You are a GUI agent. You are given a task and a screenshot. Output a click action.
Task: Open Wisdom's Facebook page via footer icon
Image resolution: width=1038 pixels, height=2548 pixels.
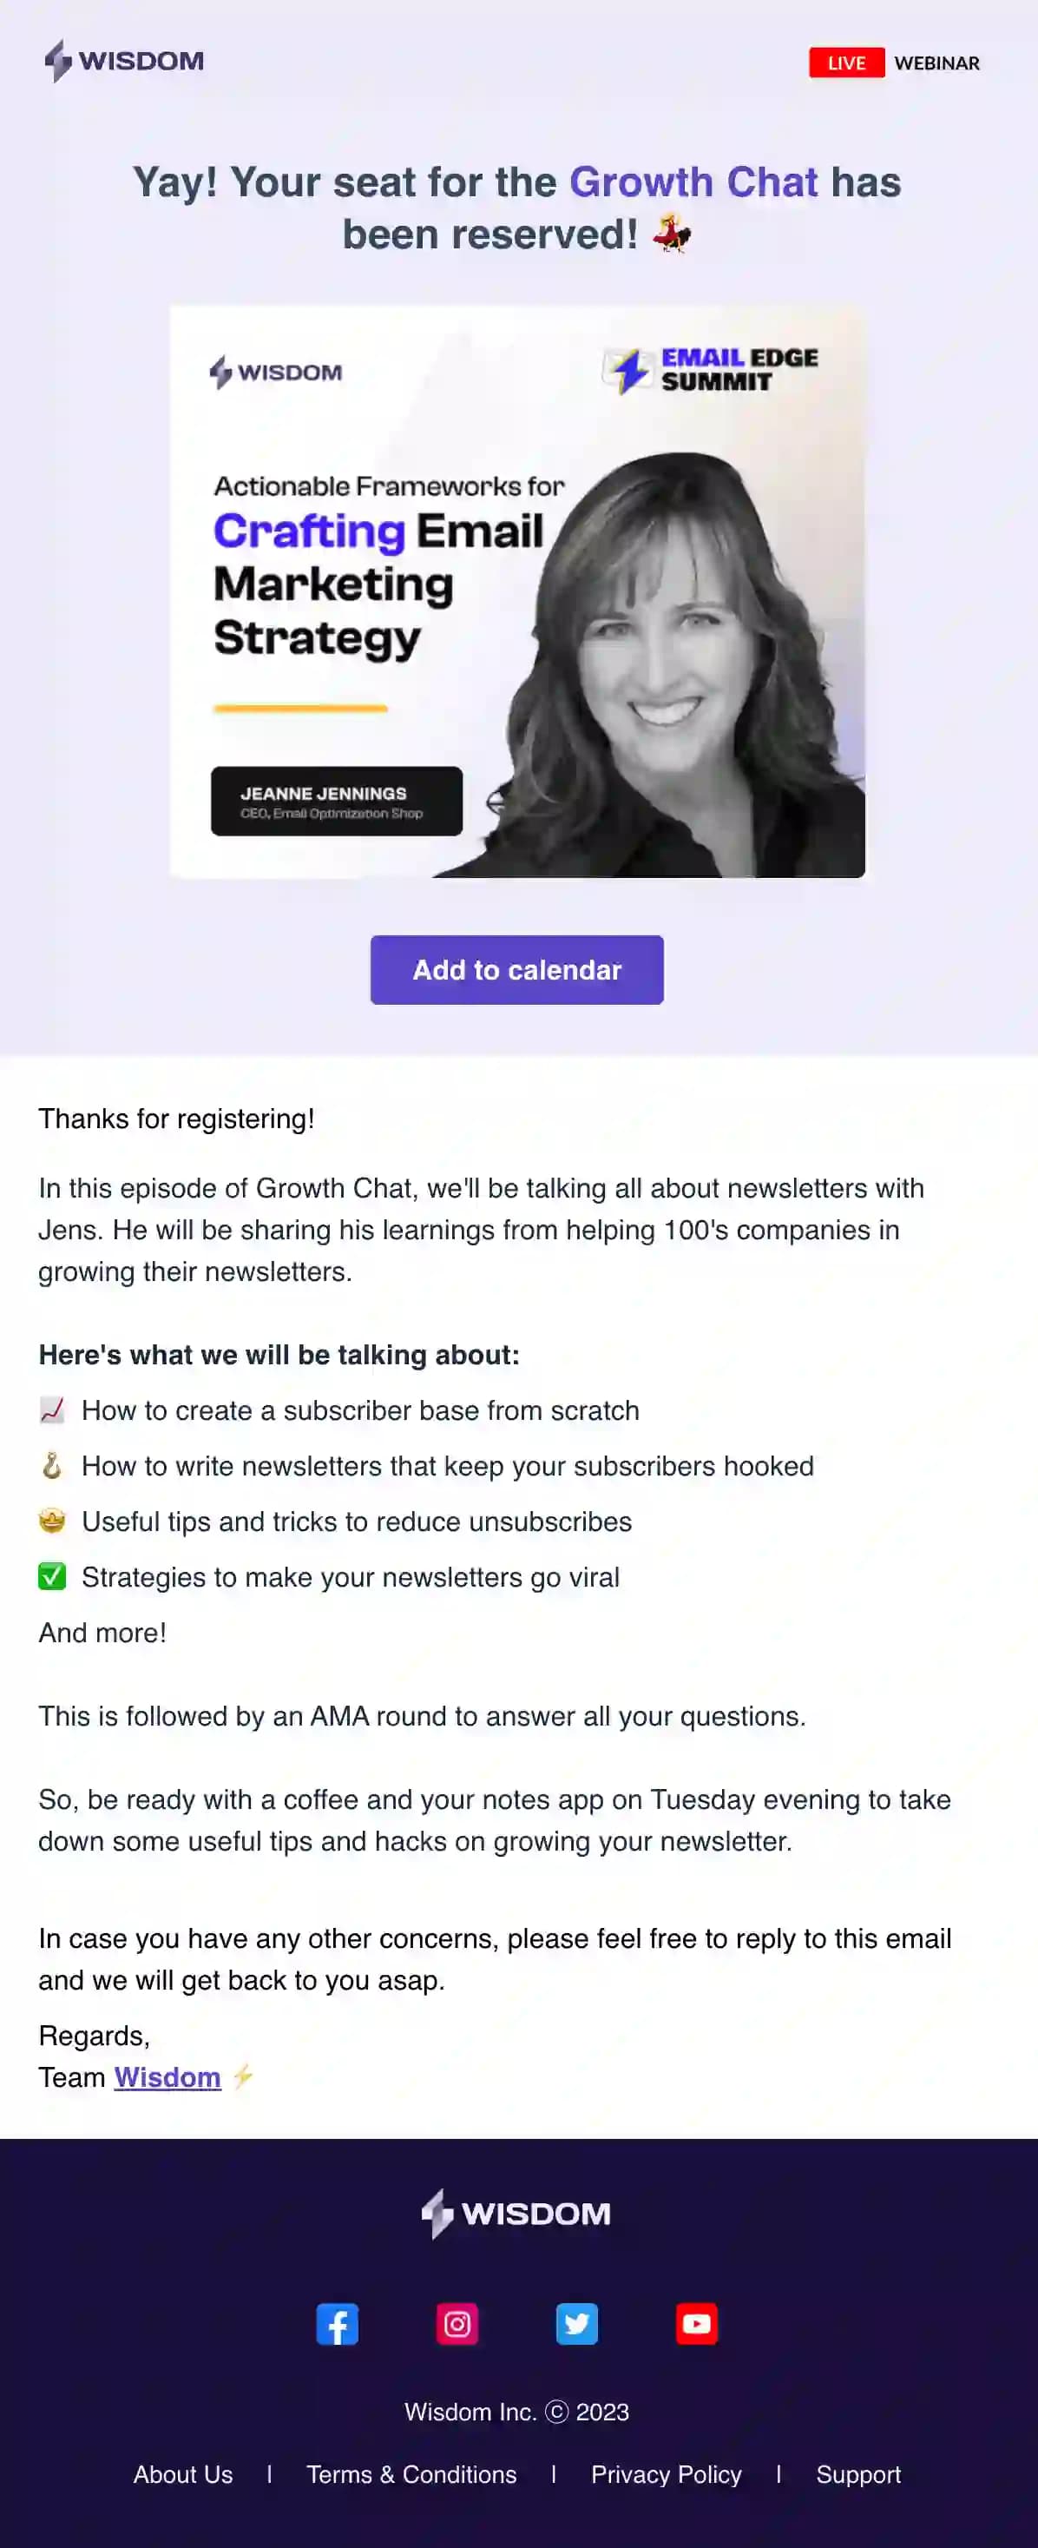click(x=339, y=2323)
